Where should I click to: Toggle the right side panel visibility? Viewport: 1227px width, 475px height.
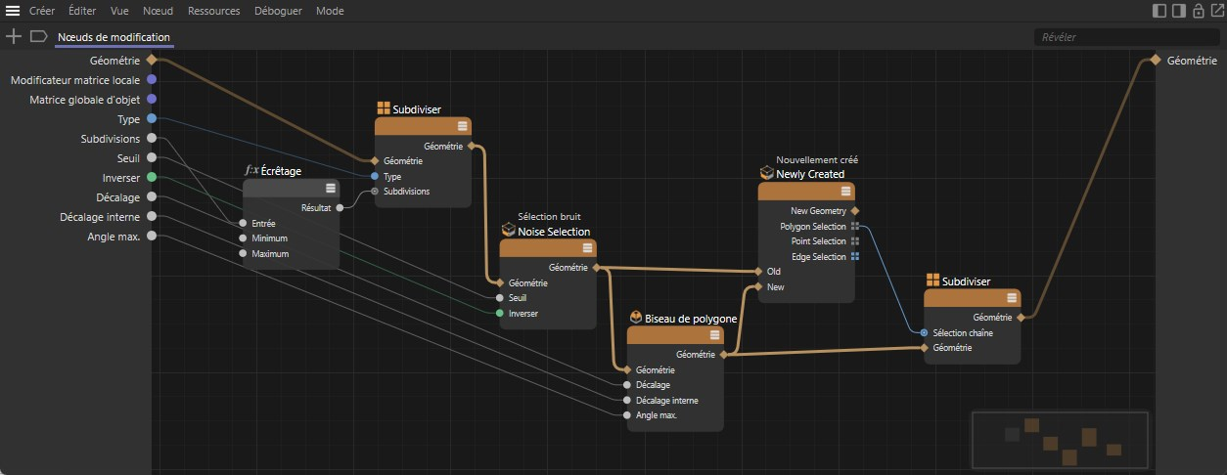[1178, 12]
